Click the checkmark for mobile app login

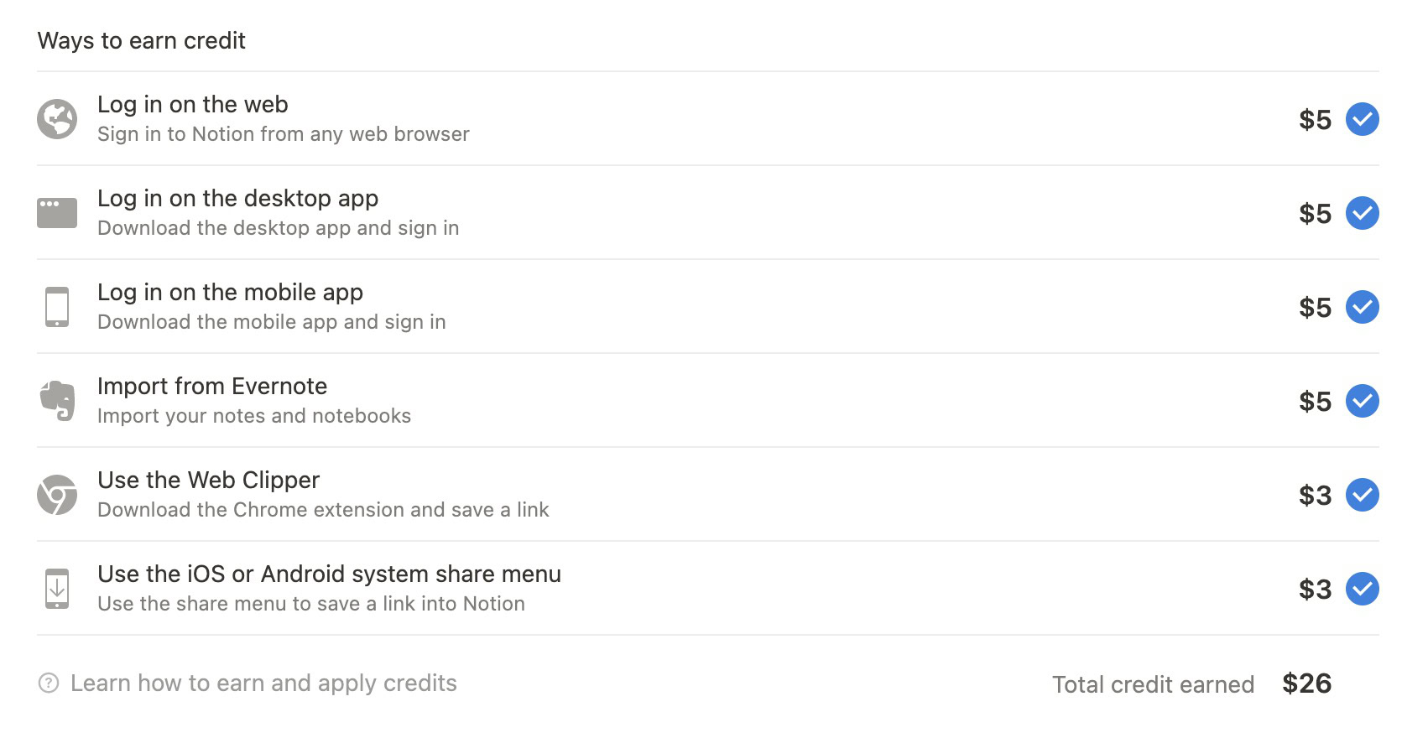tap(1362, 307)
